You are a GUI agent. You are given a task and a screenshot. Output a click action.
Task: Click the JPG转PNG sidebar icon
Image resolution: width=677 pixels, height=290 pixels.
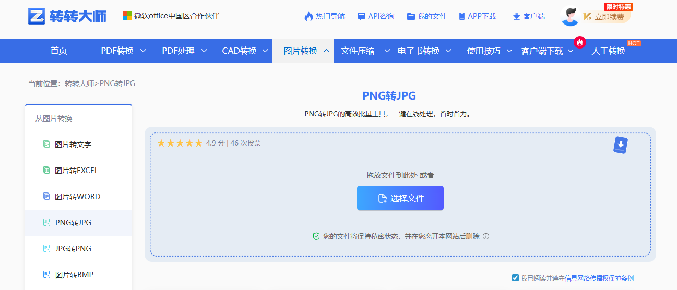coord(46,249)
